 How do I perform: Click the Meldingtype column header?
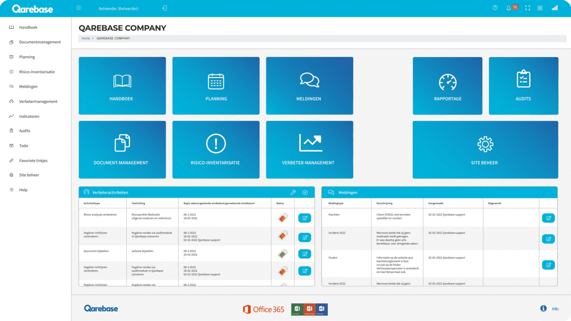pyautogui.click(x=336, y=203)
